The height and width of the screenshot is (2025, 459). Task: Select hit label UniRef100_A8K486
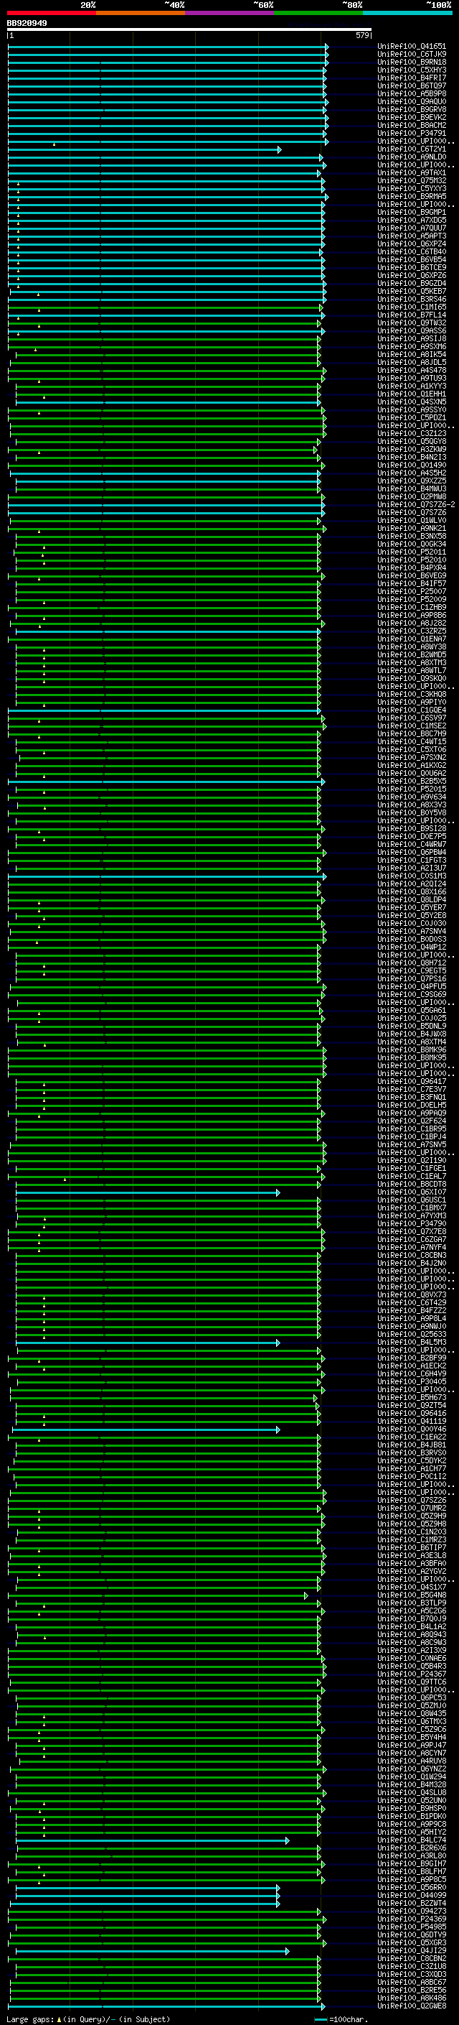point(412,1997)
